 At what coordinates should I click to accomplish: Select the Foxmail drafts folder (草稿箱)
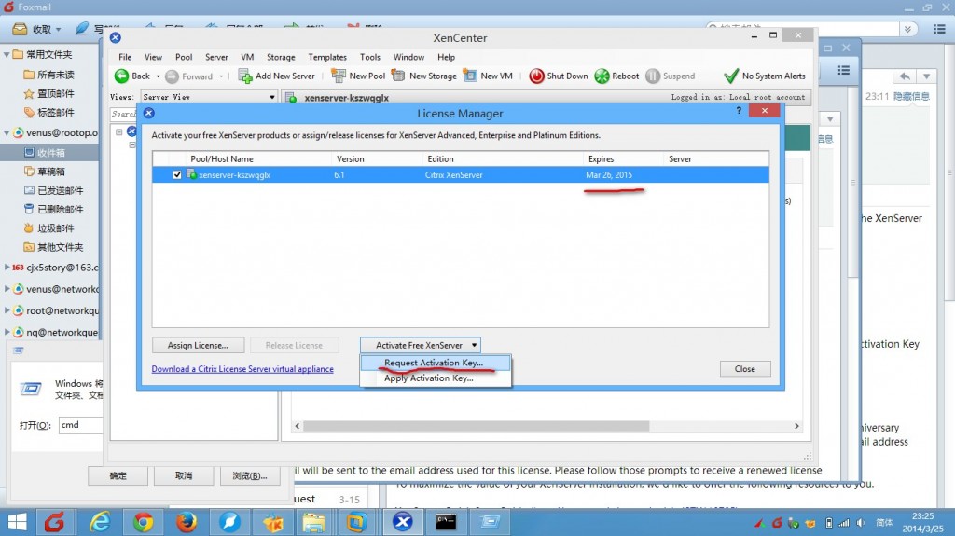(45, 172)
